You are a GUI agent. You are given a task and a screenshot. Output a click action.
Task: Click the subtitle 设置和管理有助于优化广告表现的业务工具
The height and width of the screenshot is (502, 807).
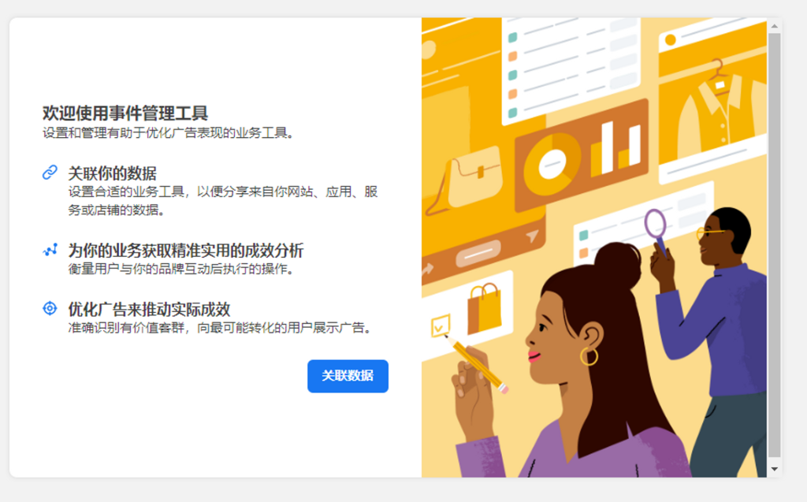pyautogui.click(x=168, y=133)
